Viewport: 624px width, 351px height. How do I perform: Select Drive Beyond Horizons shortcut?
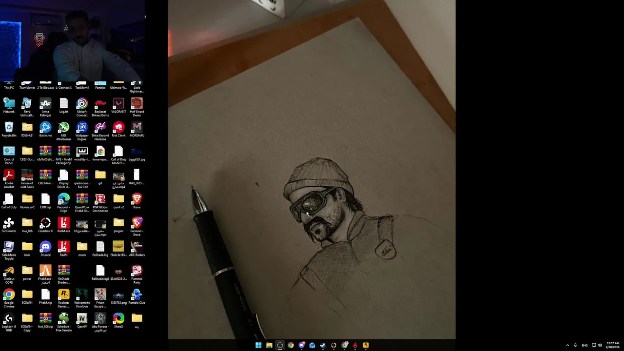click(100, 131)
